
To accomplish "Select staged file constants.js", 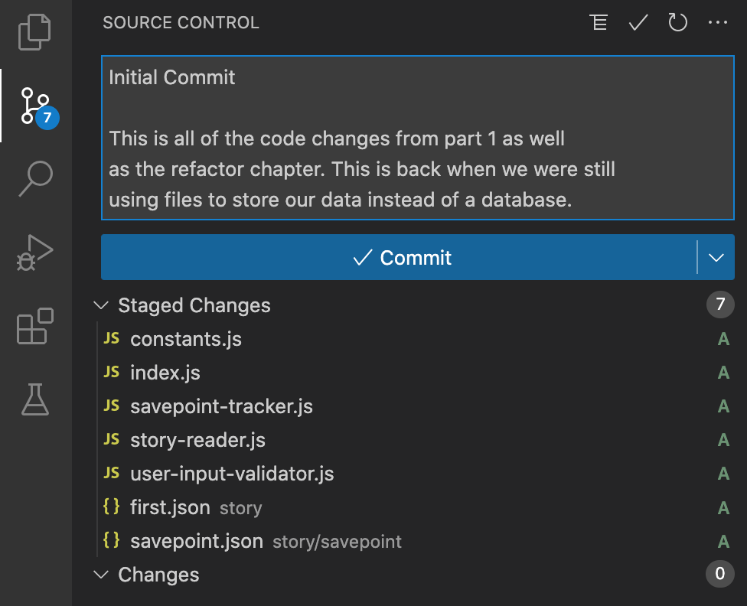I will [x=186, y=339].
